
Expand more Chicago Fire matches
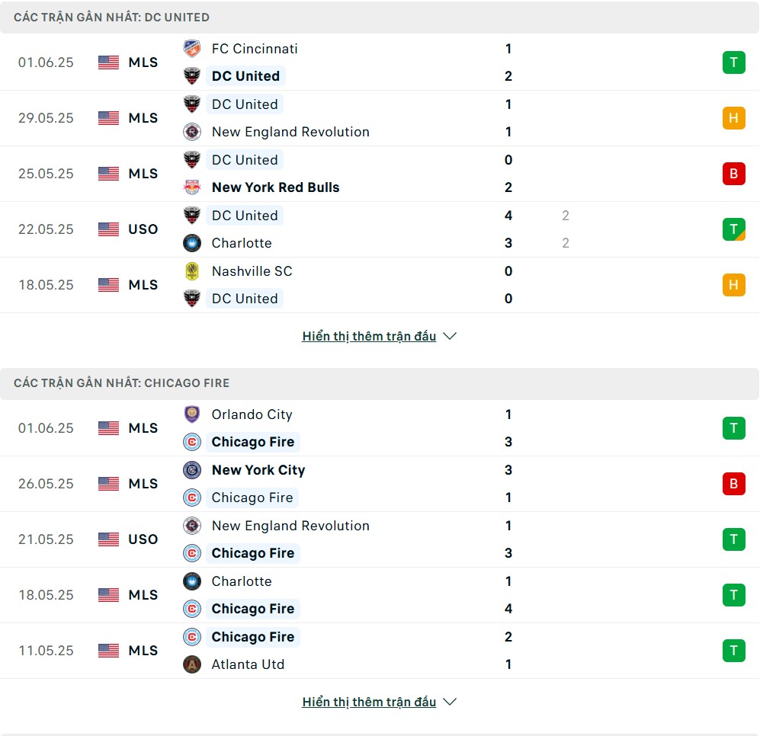pos(379,702)
